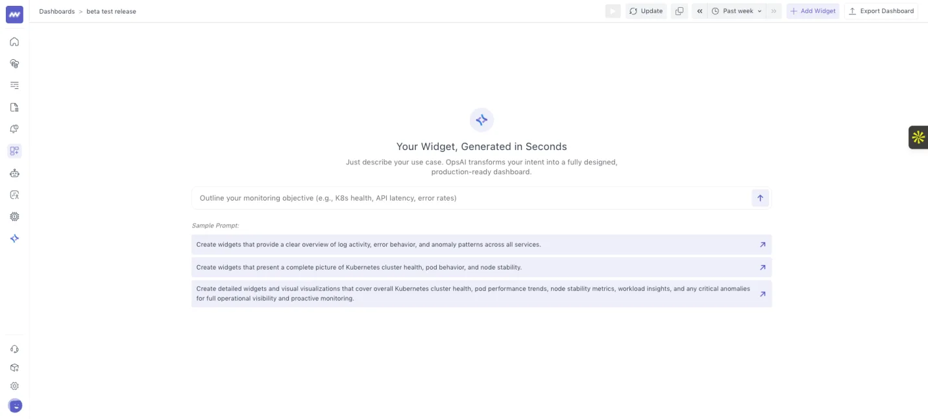This screenshot has height=419, width=928.
Task: Click the Sample Prompt label
Action: tap(215, 225)
